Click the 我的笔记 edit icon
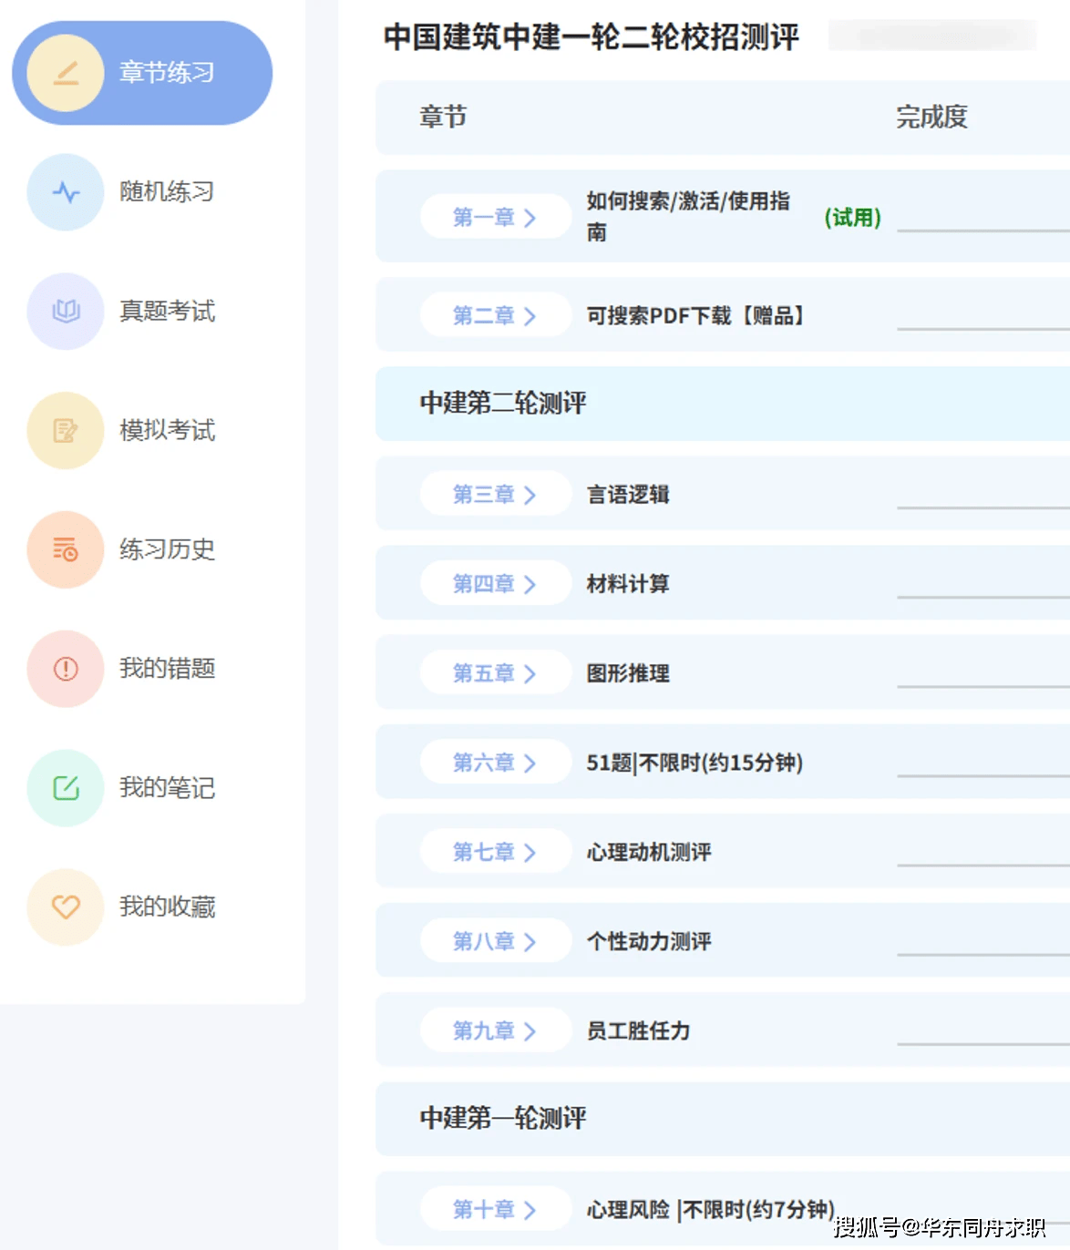The width and height of the screenshot is (1070, 1250). 66,788
